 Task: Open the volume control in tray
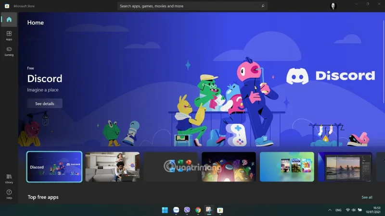coord(354,210)
